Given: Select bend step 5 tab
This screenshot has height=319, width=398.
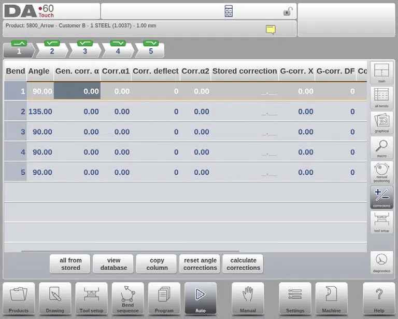Looking at the screenshot, I should 150,49.
